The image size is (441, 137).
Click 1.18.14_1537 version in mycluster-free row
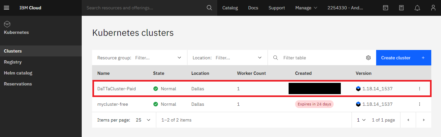click(377, 104)
